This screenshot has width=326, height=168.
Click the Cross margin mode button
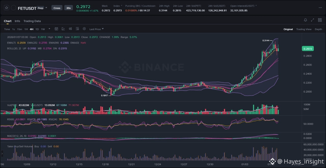pos(57,8)
